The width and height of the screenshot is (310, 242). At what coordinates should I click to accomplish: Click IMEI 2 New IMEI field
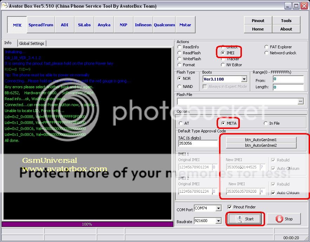(x=243, y=191)
